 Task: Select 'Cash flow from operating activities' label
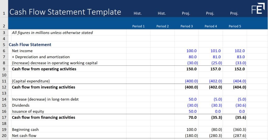44,69
